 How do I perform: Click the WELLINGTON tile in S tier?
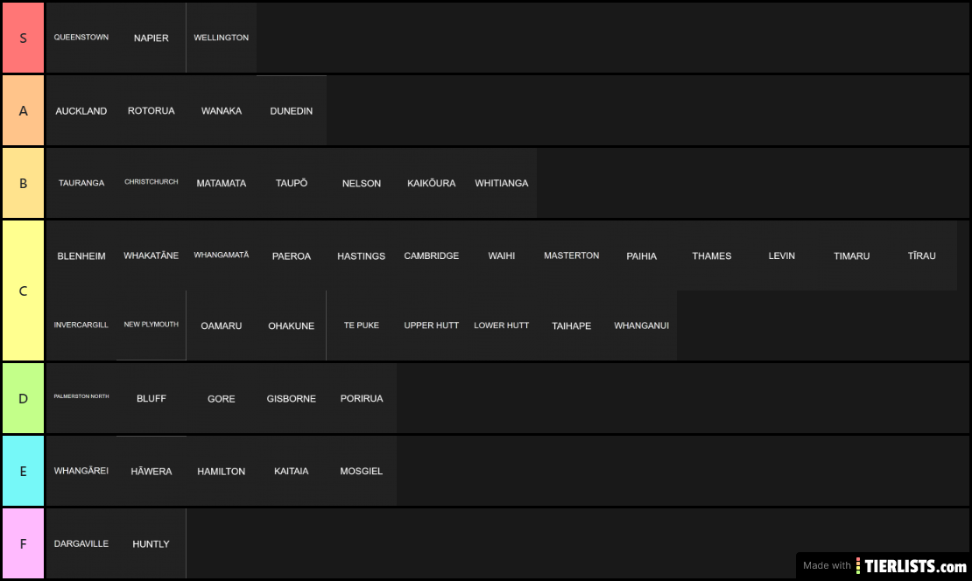click(x=222, y=38)
